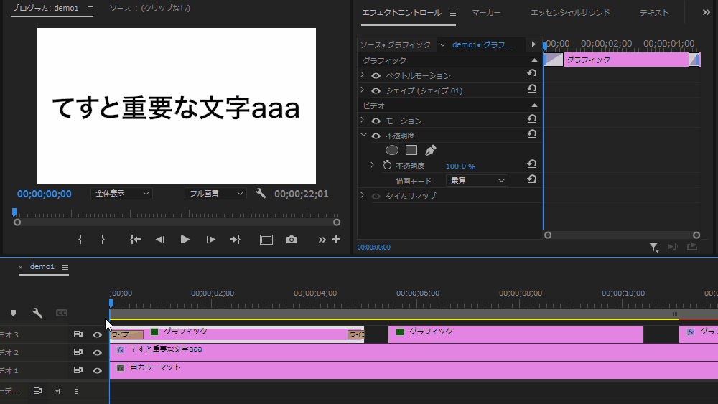Open playback resolution dropdown フル画質
The height and width of the screenshot is (404, 718).
[215, 194]
